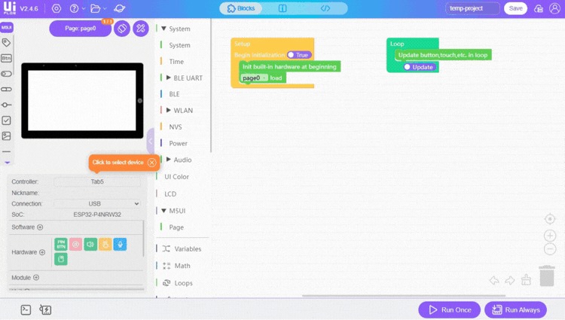
Task: Redo the last block action
Action: (510, 280)
